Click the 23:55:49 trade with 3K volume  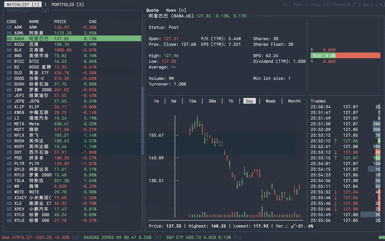346,215
